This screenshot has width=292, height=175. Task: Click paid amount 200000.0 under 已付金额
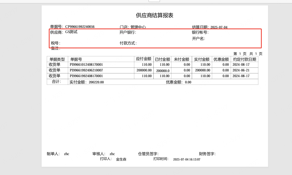163,71
